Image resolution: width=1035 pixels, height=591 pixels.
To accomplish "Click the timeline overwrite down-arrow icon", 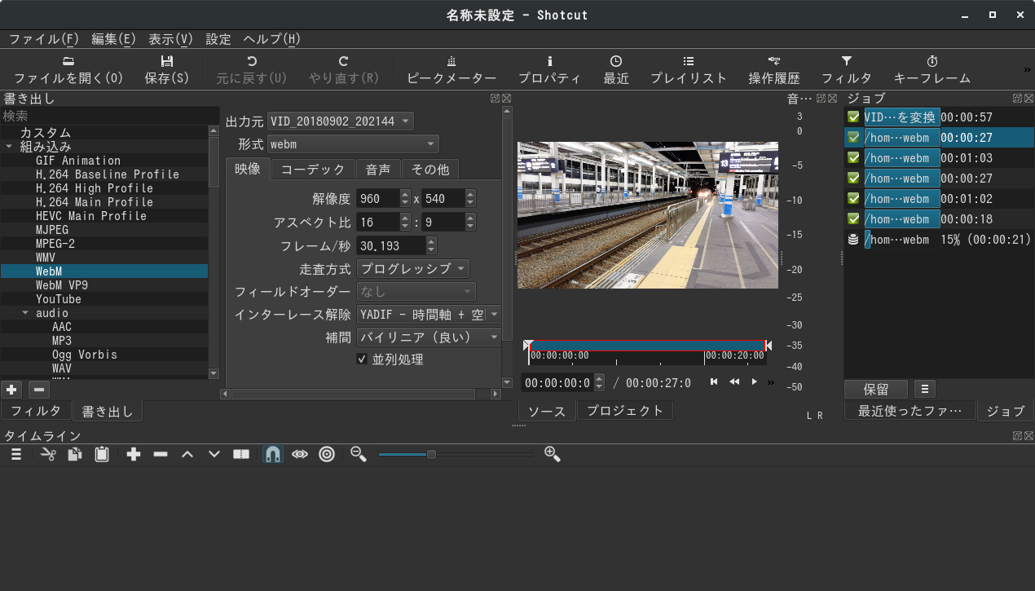I will tap(214, 454).
